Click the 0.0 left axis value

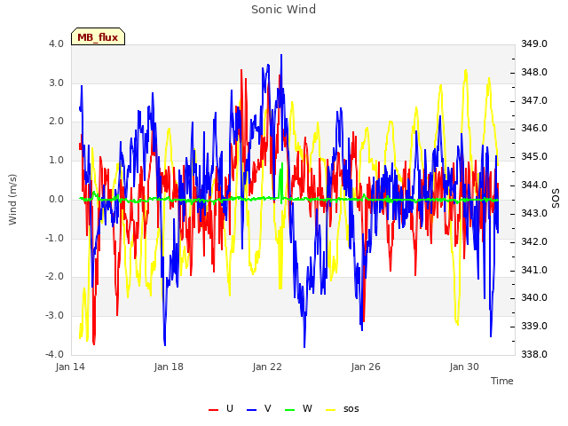pyautogui.click(x=57, y=199)
